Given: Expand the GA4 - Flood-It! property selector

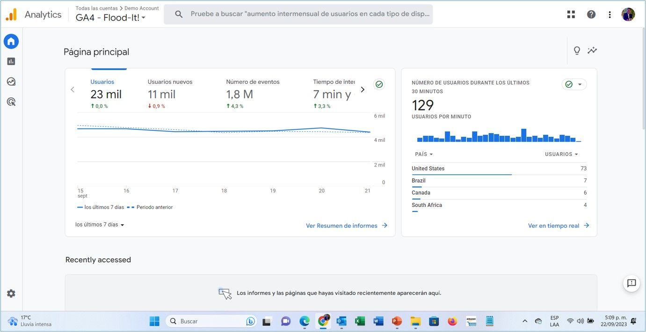Looking at the screenshot, I should (110, 18).
